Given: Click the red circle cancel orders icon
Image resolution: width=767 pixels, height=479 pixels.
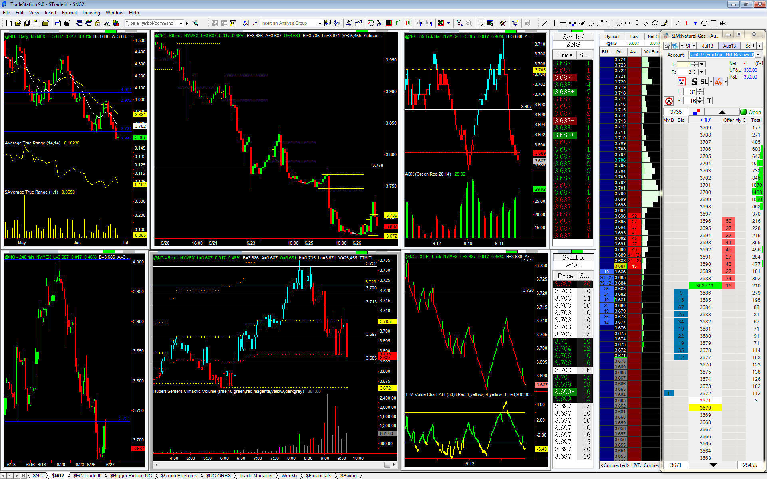Looking at the screenshot, I should pyautogui.click(x=669, y=101).
